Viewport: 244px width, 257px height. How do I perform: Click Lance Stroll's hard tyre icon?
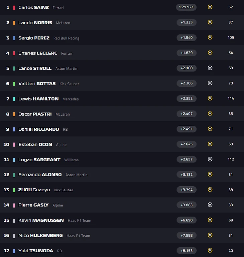[210, 68]
